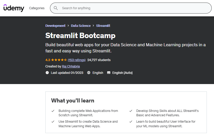
Task: Open the 153 ratings link
Action: (x=77, y=60)
